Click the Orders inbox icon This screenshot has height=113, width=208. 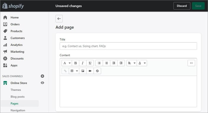pos(5,24)
